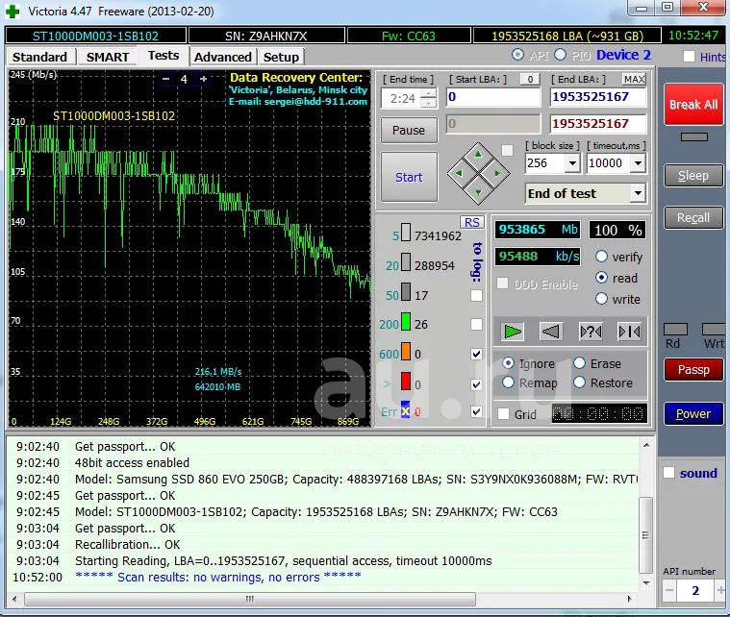Image resolution: width=730 pixels, height=617 pixels.
Task: Select the Erase radio option
Action: (x=579, y=363)
